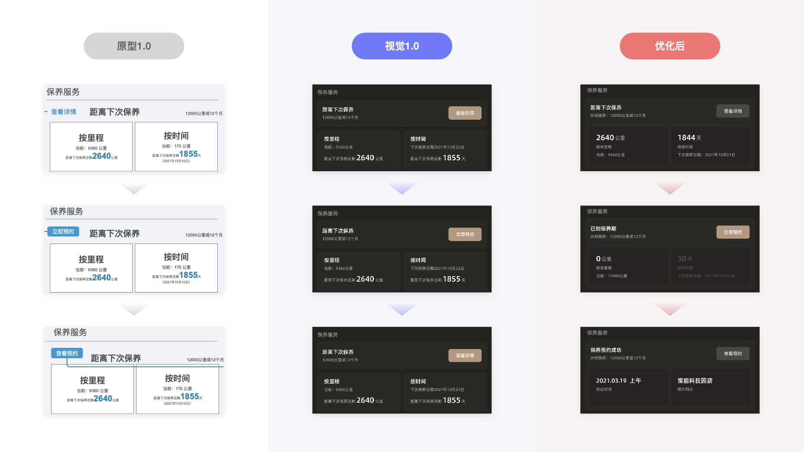Click tan 立即预约 button in 视觉1.0 column

tap(465, 234)
